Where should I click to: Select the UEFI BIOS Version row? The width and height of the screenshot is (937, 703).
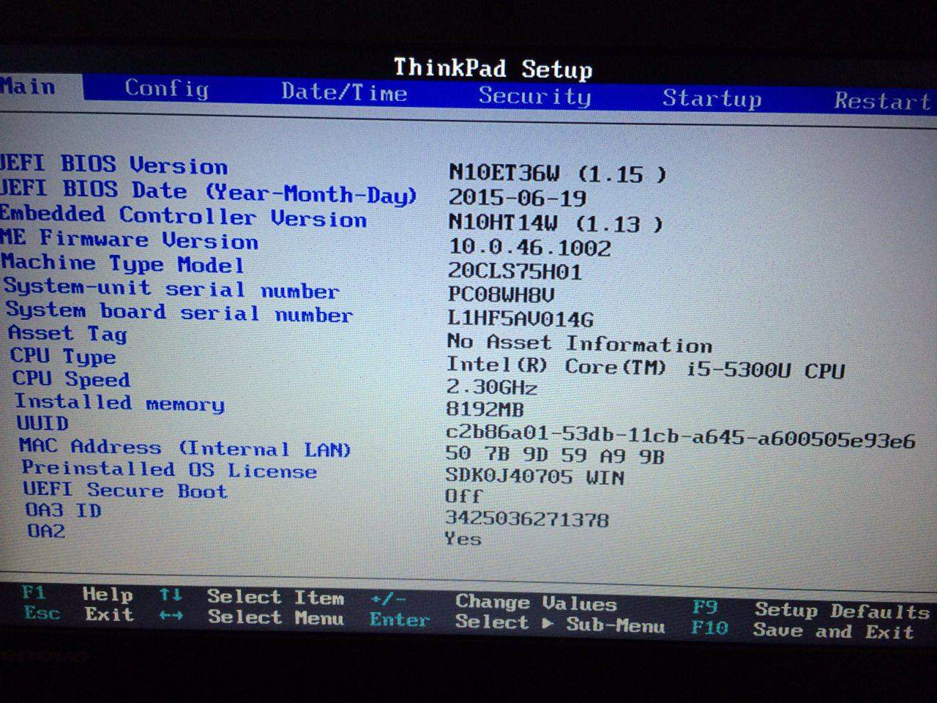click(113, 165)
